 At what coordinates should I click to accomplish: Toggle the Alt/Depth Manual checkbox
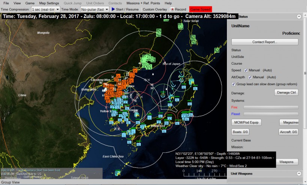coord(250,77)
